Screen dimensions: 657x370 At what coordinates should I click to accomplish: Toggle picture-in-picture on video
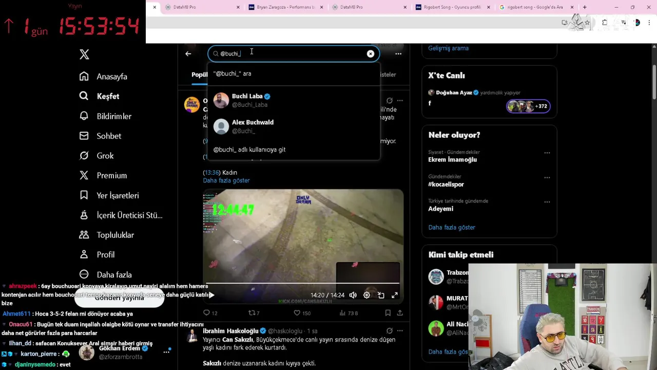tap(381, 295)
